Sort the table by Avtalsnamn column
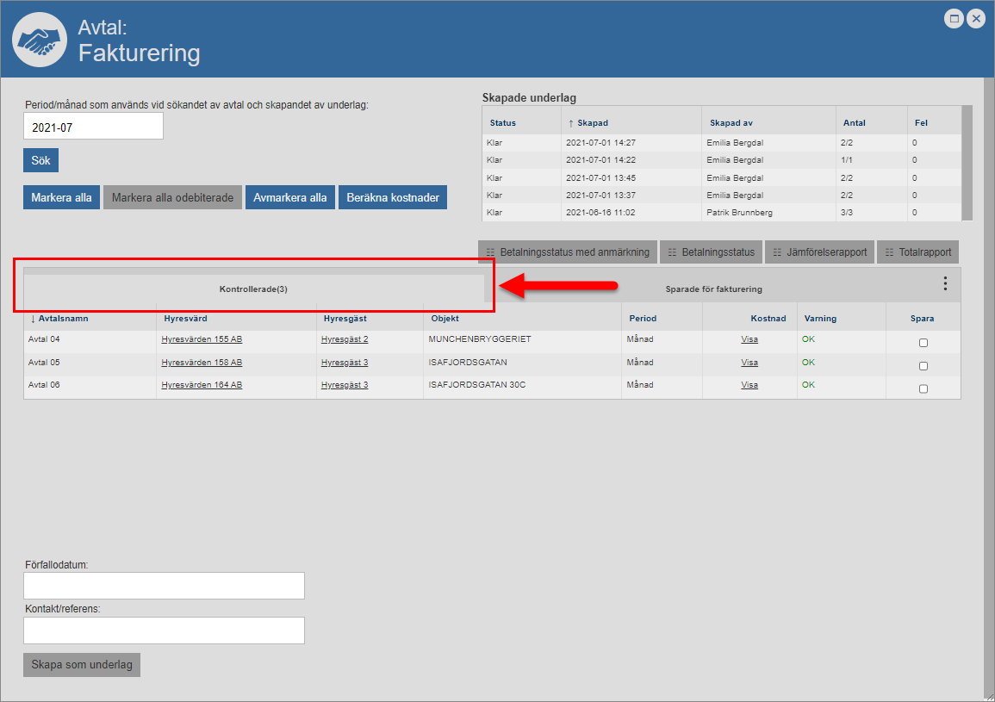 tap(63, 319)
